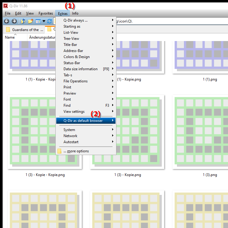Screen dimensions: 228x228
Task: Open the Info menu
Action: [75, 13]
